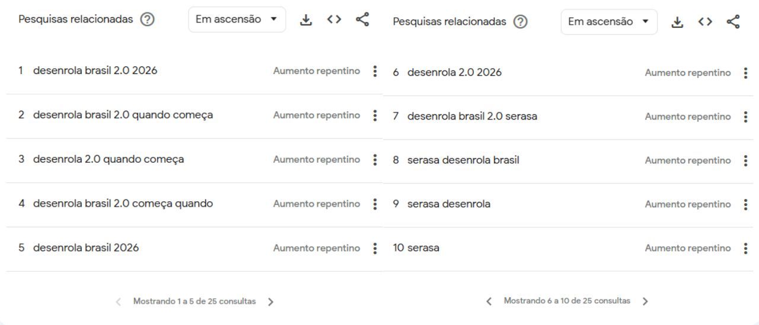Viewport: 759px width, 325px height.
Task: Expand left Em ascensão dropdown
Action: click(x=237, y=20)
